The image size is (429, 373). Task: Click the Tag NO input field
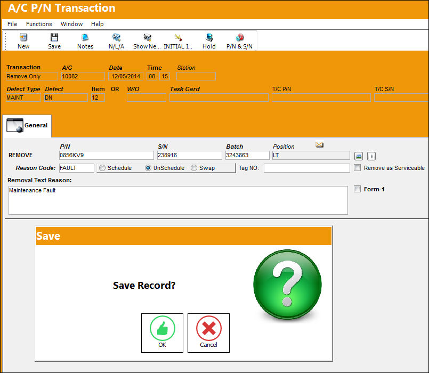307,168
